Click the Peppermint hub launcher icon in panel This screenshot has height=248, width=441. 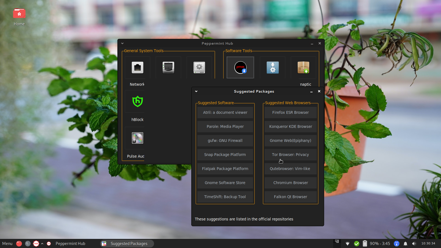pos(36,244)
